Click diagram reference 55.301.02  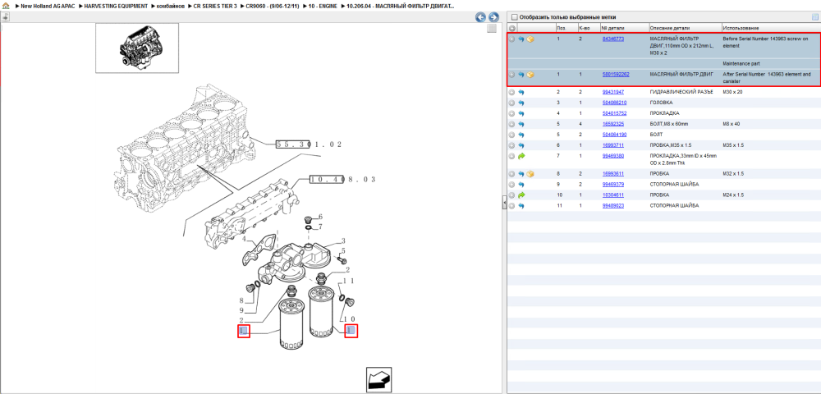[x=309, y=144]
